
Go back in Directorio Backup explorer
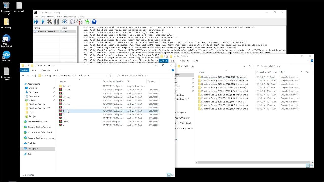(x=23, y=75)
